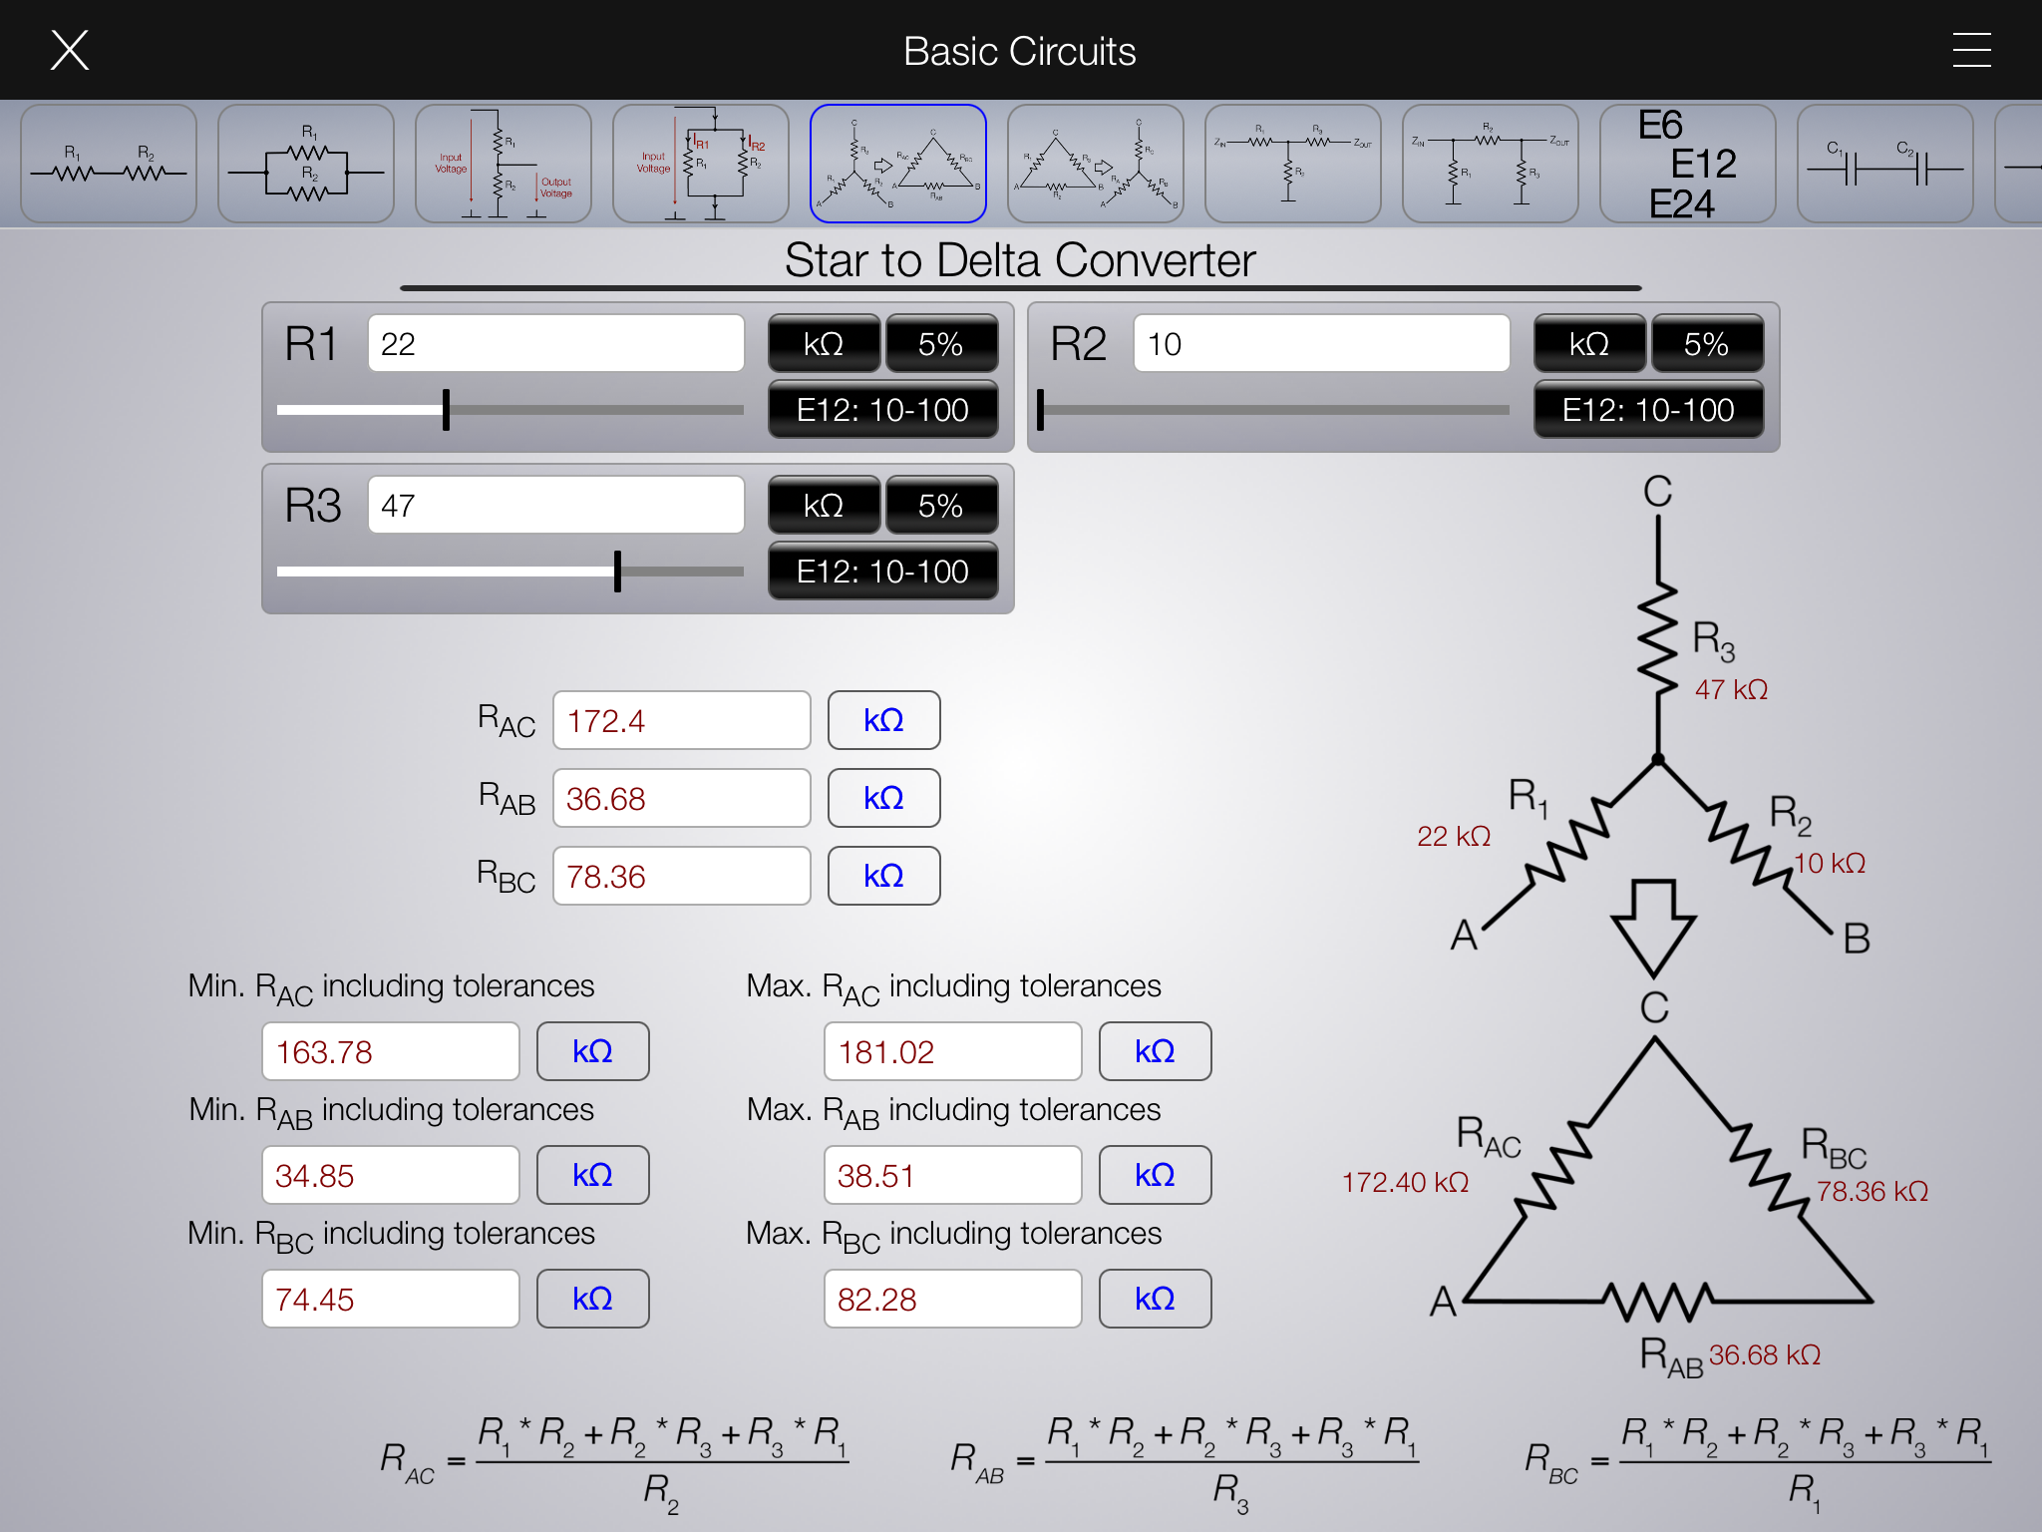Select the series capacitors circuit icon
The width and height of the screenshot is (2042, 1532).
click(1884, 164)
